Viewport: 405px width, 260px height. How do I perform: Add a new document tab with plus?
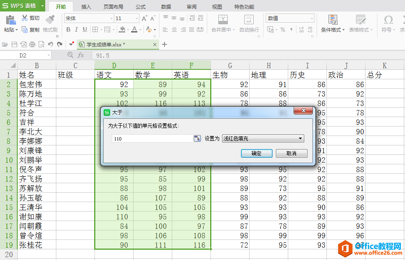164,45
